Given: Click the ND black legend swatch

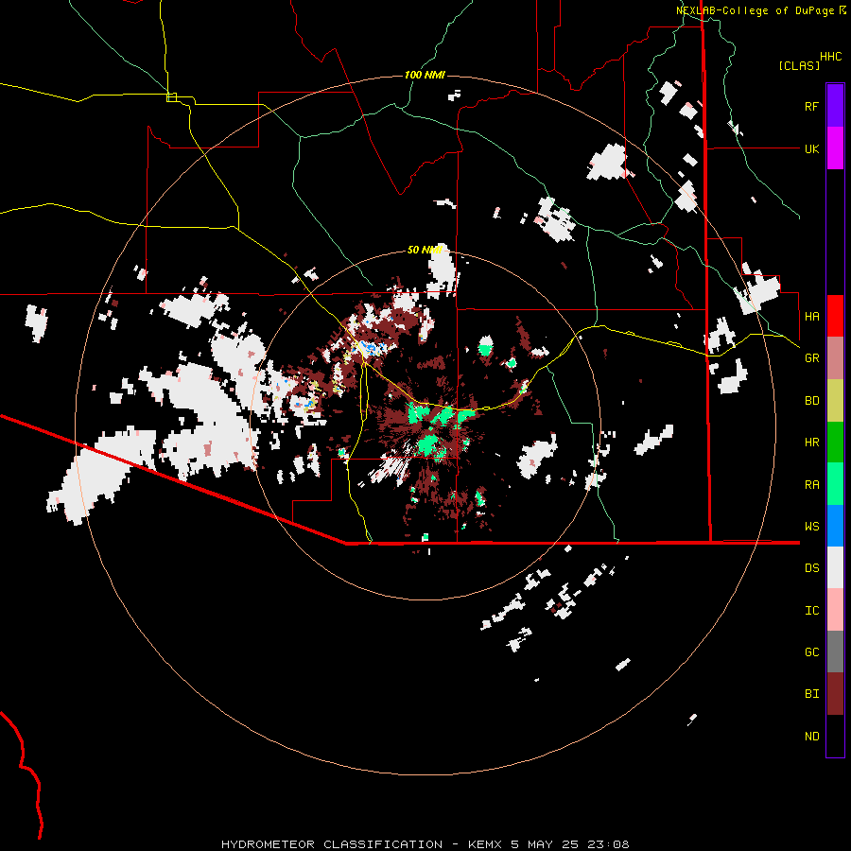Looking at the screenshot, I should (x=835, y=736).
